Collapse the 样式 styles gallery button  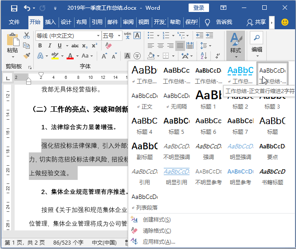pyautogui.click(x=236, y=46)
